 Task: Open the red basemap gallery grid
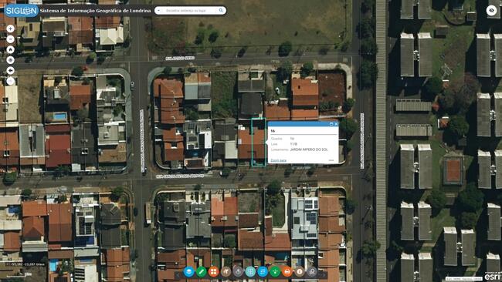coord(213,272)
